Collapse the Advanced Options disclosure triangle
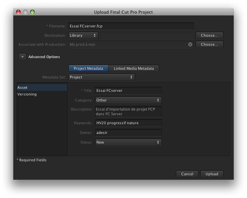This screenshot has height=198, width=247. click(22, 57)
